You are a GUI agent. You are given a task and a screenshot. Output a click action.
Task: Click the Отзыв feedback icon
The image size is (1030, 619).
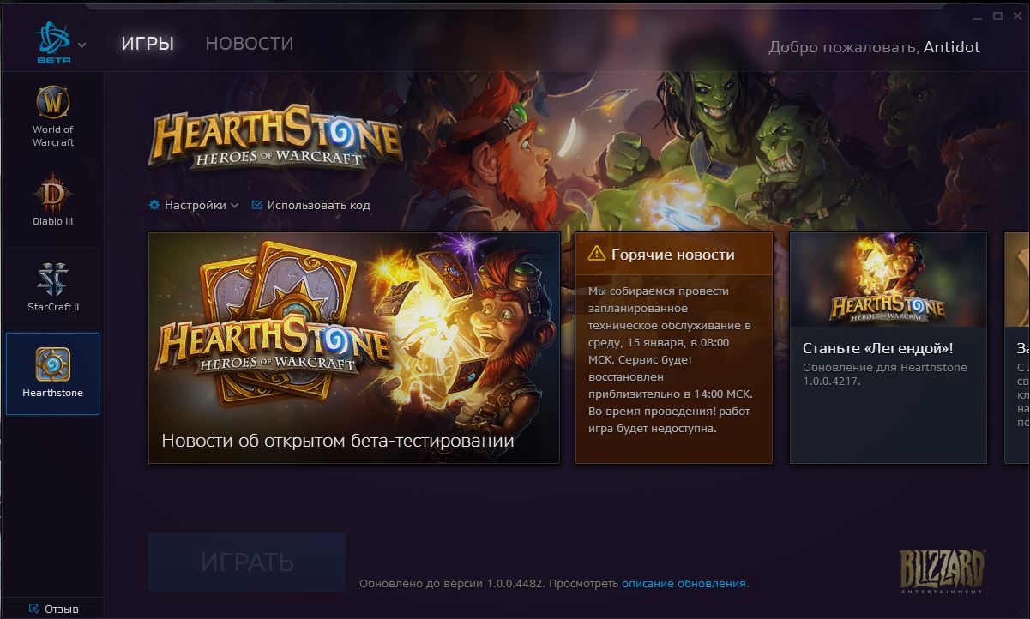[x=33, y=609]
